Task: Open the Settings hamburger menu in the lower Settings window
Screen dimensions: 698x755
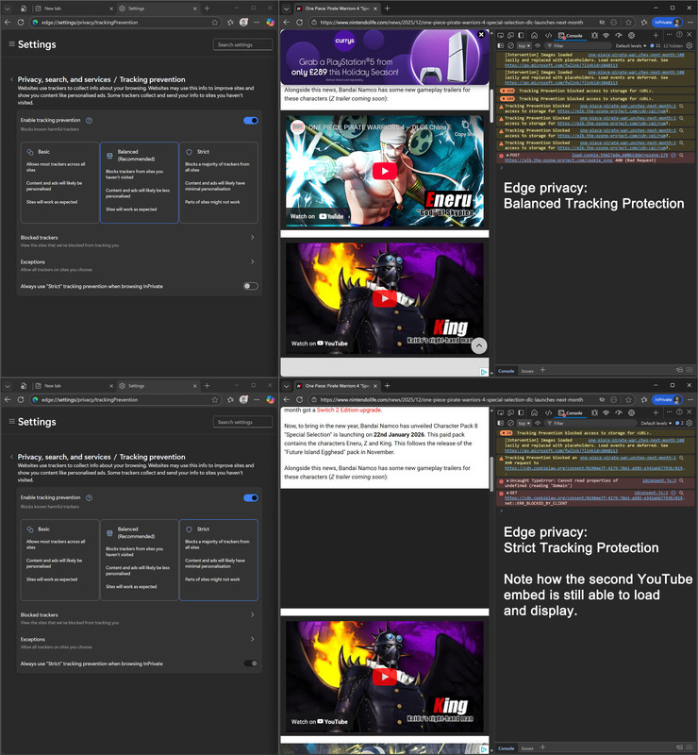Action: click(x=11, y=421)
